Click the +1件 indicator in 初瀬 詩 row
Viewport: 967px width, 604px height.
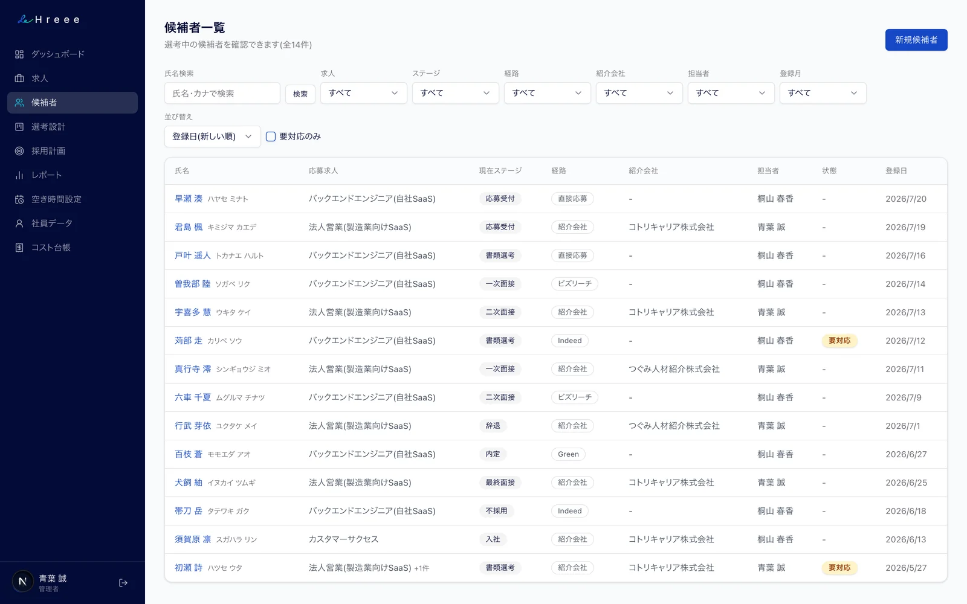[x=422, y=568]
